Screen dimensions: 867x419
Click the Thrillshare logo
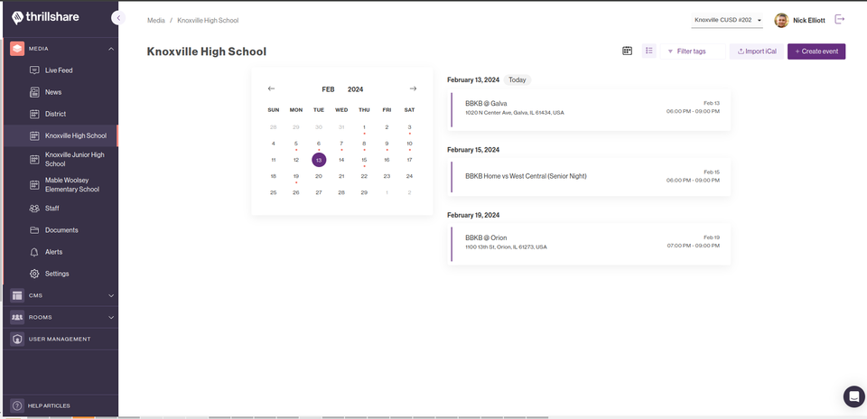[45, 18]
